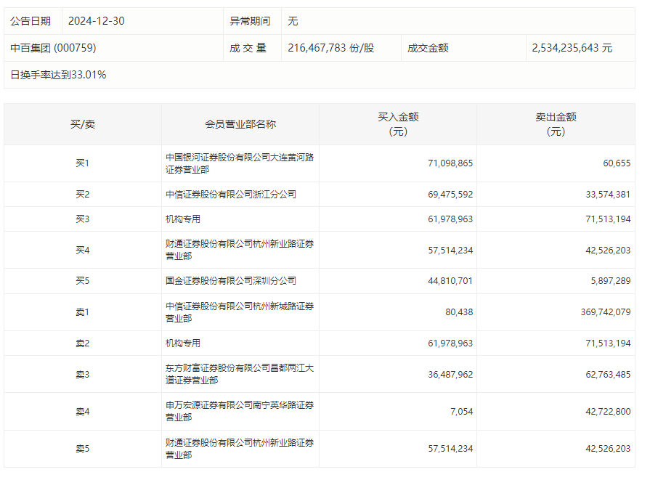This screenshot has width=650, height=480.
Task: Click the 会员营业部名称 column header
Action: tap(240, 124)
